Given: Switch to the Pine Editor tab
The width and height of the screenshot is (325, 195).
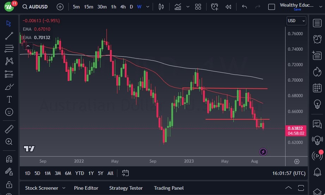Looking at the screenshot, I should point(86,188).
